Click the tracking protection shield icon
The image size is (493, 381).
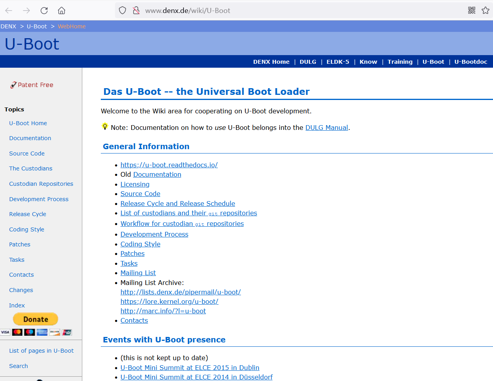122,10
